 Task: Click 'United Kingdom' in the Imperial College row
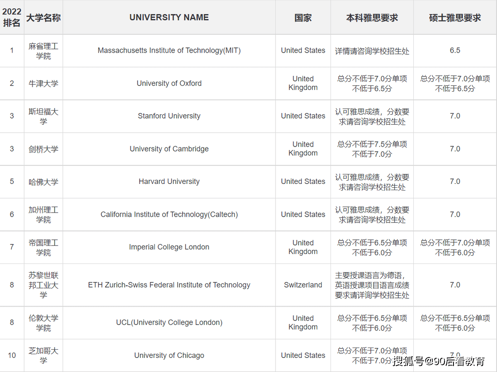coord(303,247)
